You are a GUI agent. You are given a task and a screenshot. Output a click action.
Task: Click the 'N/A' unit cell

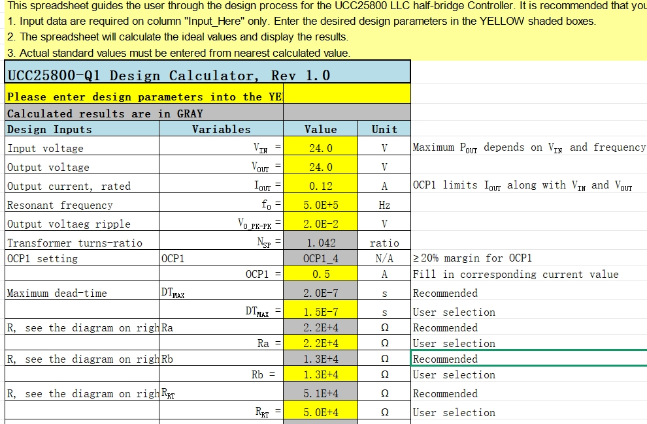point(384,258)
